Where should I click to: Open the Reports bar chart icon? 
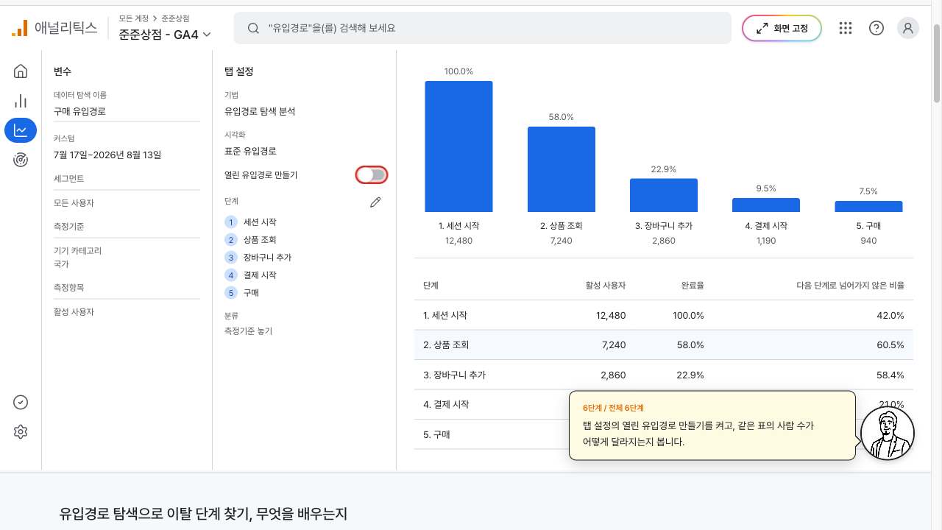point(21,101)
